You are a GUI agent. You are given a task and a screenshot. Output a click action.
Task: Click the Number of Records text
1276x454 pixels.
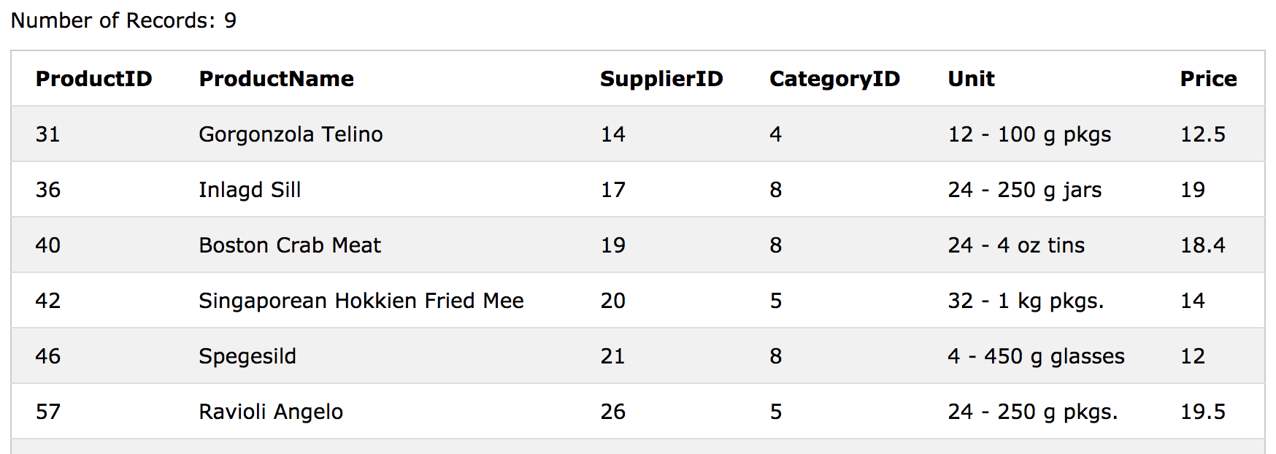[x=123, y=20]
